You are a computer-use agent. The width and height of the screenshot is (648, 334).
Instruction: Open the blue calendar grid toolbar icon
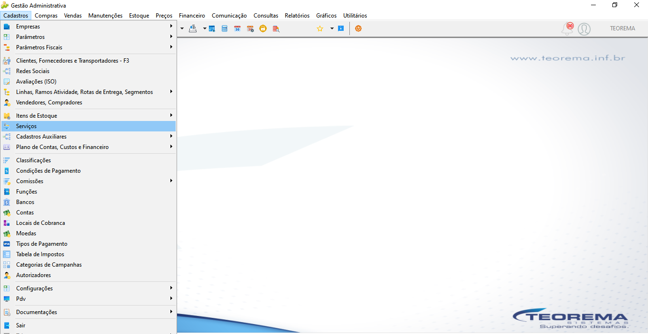point(212,28)
